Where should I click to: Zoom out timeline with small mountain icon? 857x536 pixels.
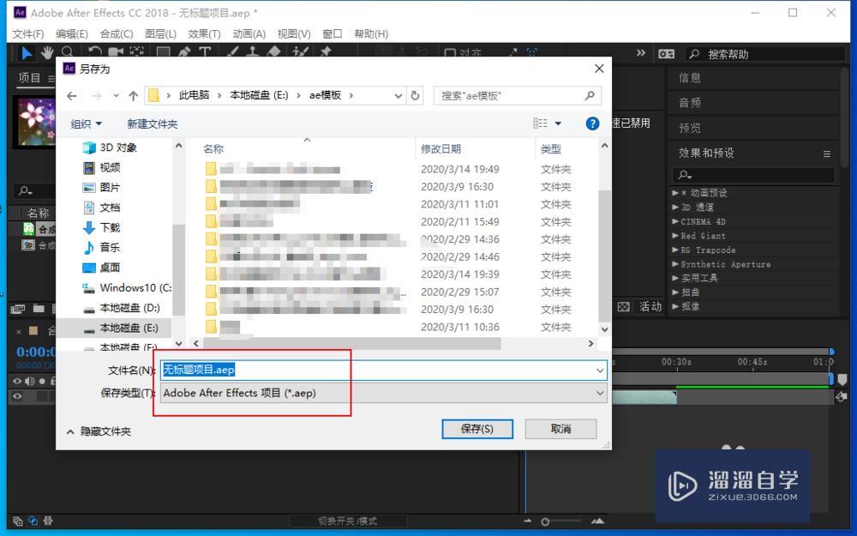[527, 521]
